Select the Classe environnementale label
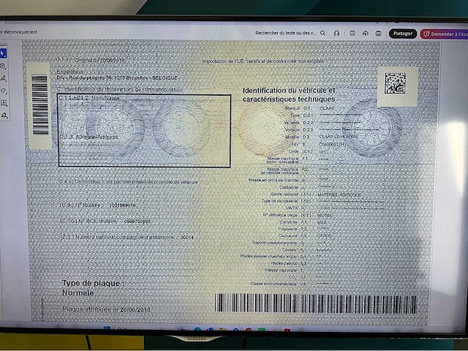The width and height of the screenshot is (468, 351). (273, 284)
